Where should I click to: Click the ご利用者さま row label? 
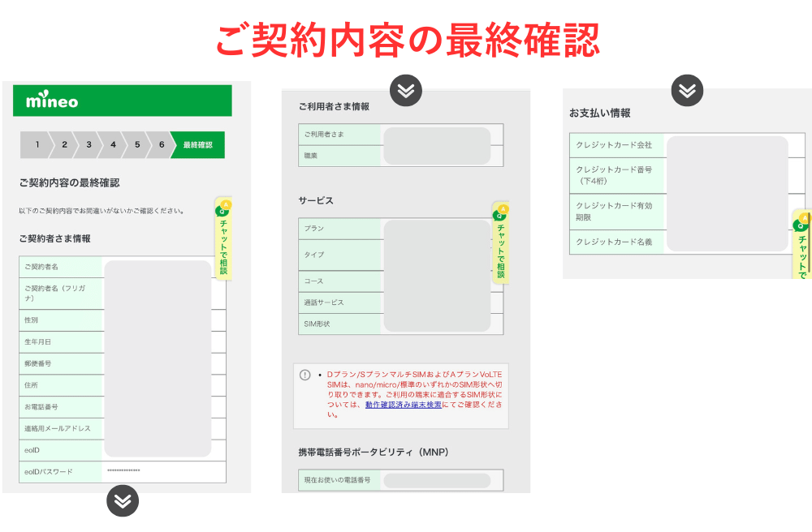[x=324, y=135]
